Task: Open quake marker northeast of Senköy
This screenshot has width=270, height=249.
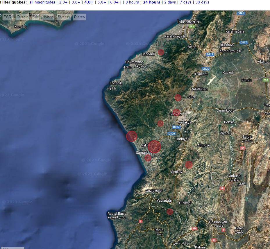Action: click(x=189, y=165)
